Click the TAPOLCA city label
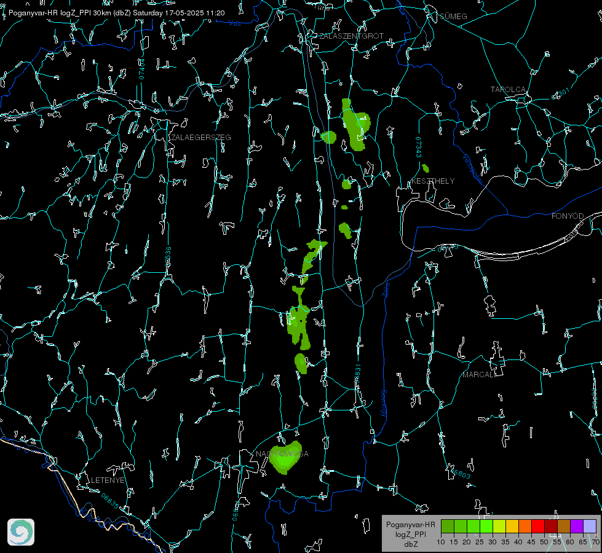The image size is (602, 553). 509,90
